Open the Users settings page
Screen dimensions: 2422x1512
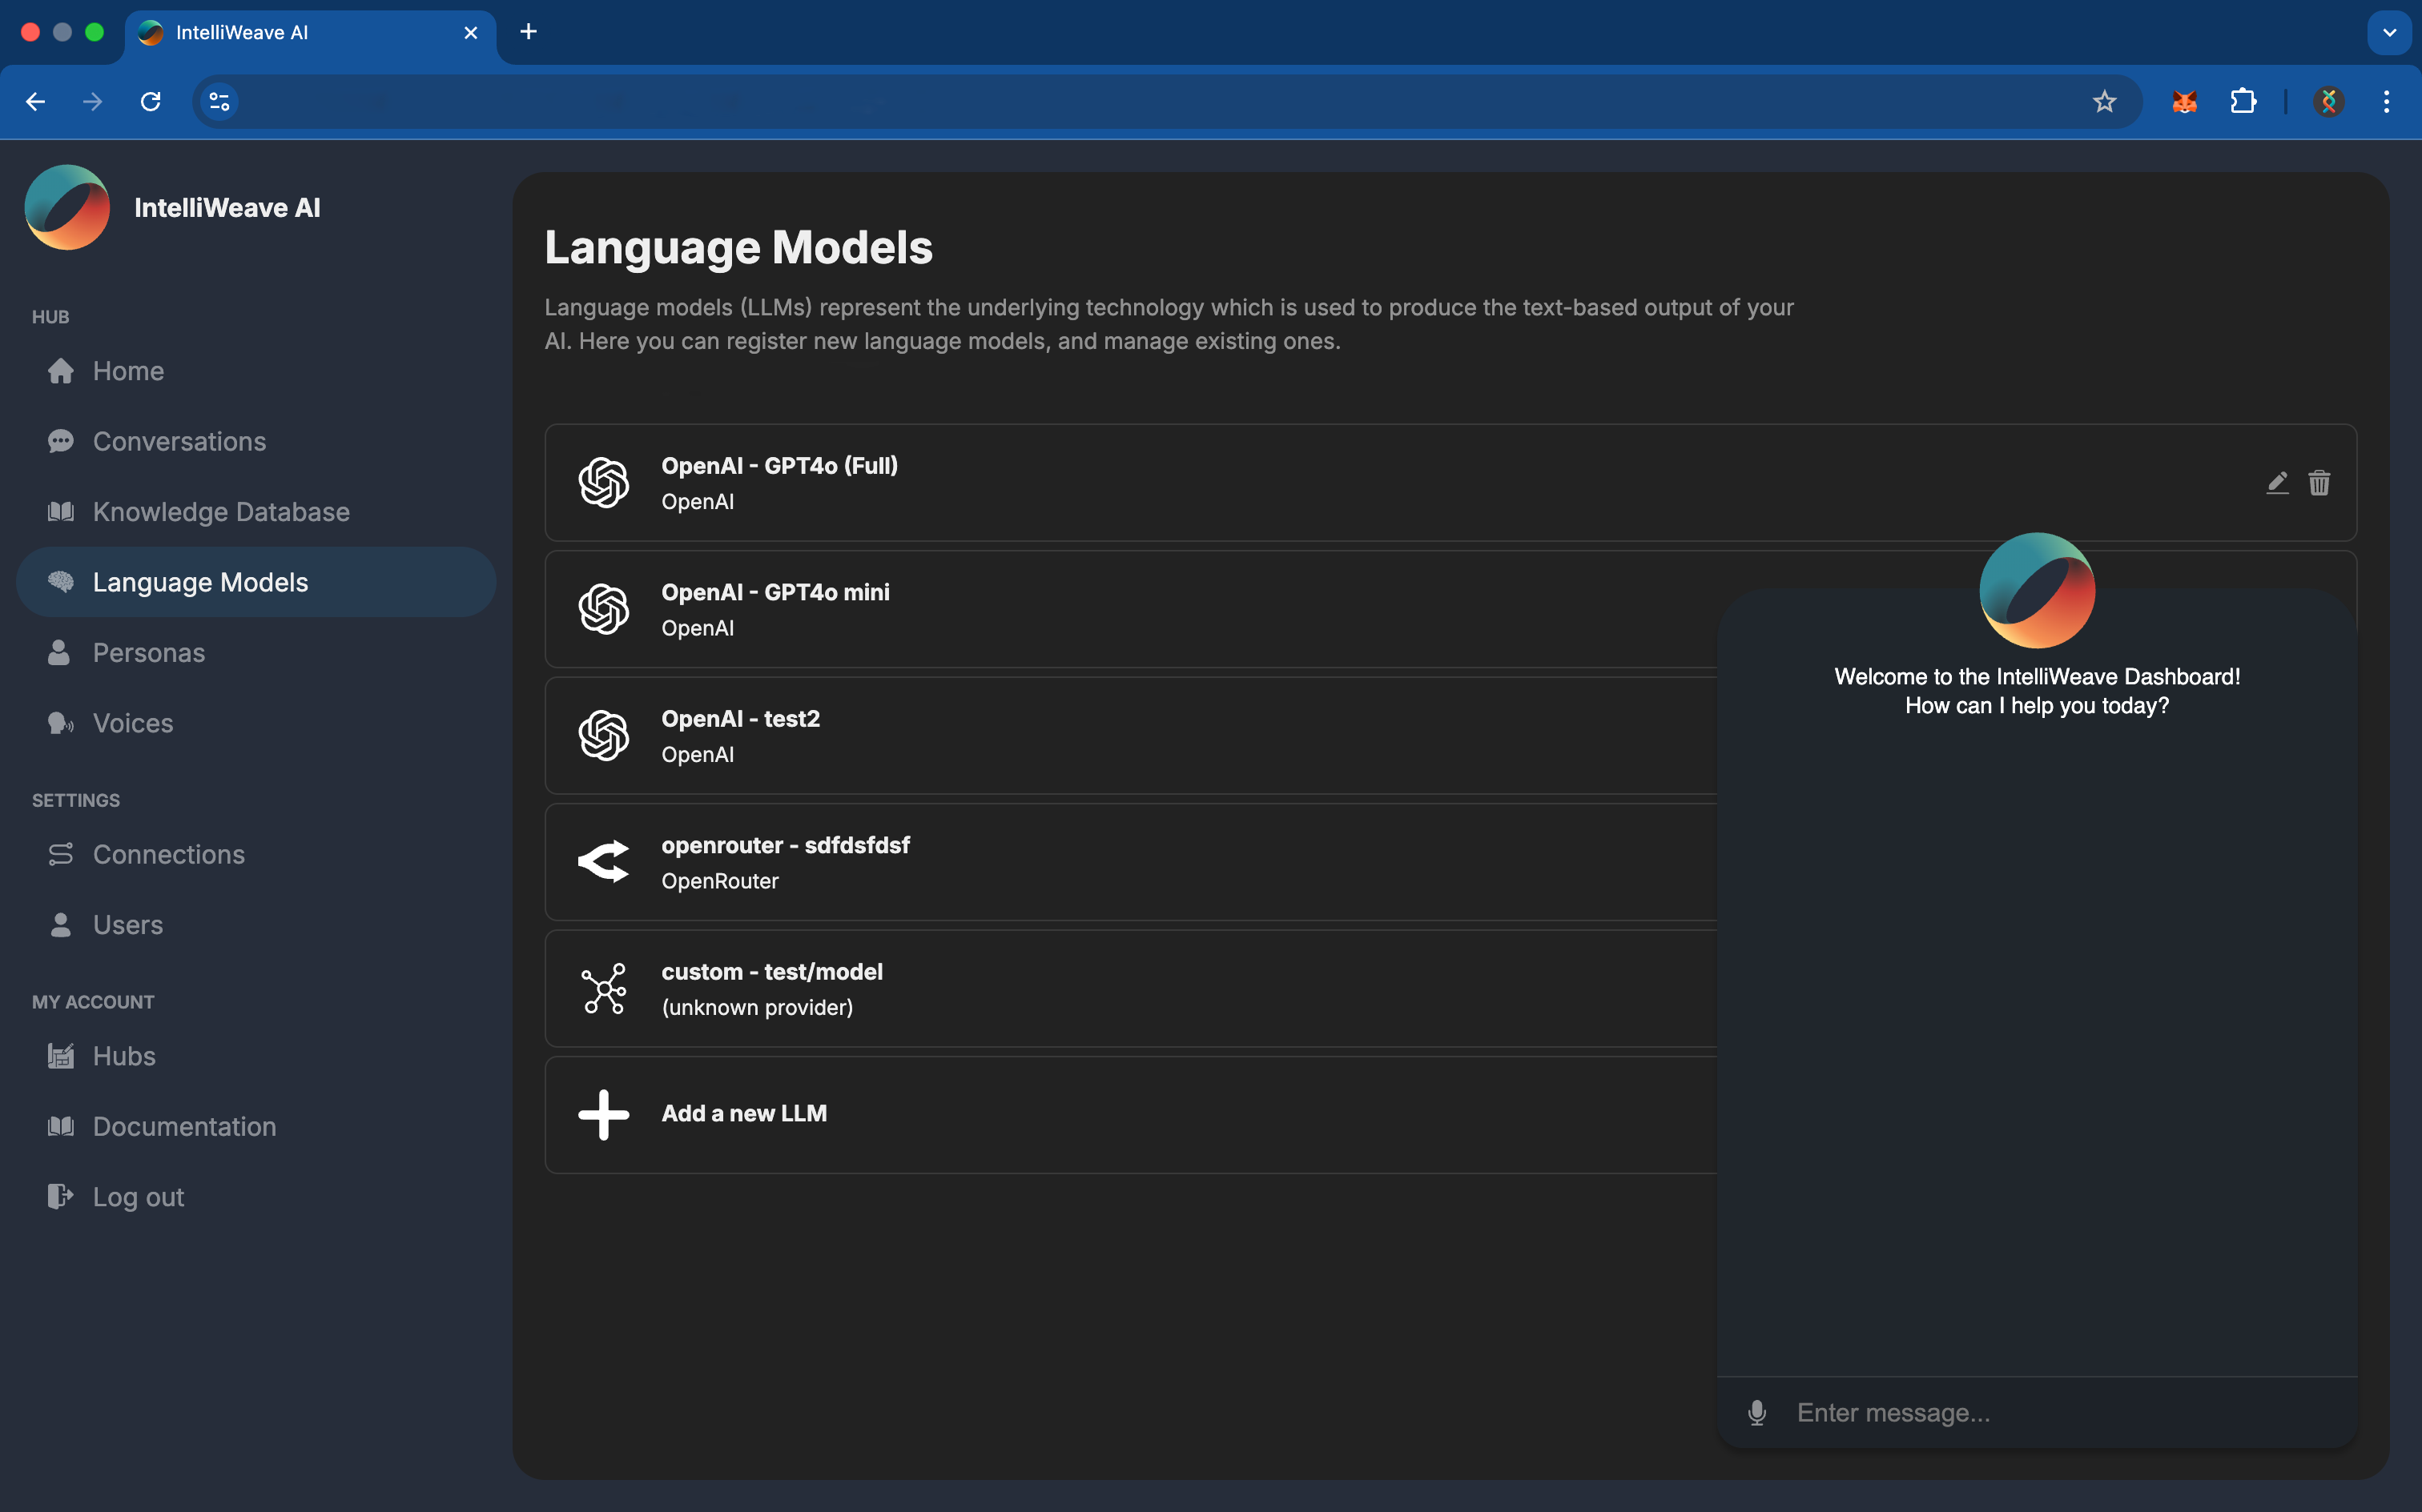(256, 925)
